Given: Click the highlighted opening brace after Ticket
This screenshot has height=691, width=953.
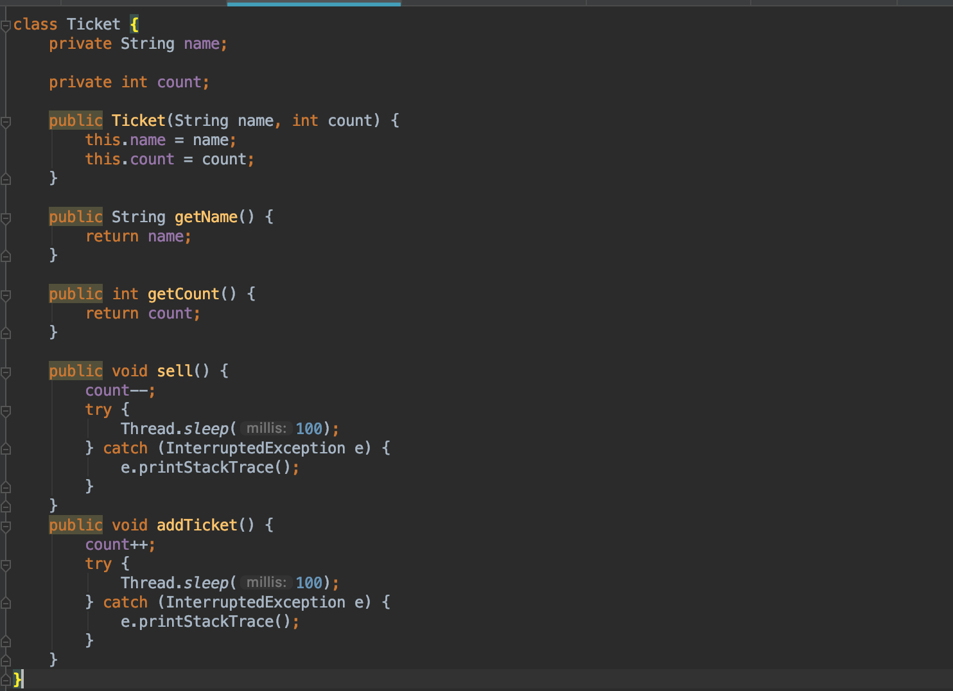Looking at the screenshot, I should 134,24.
